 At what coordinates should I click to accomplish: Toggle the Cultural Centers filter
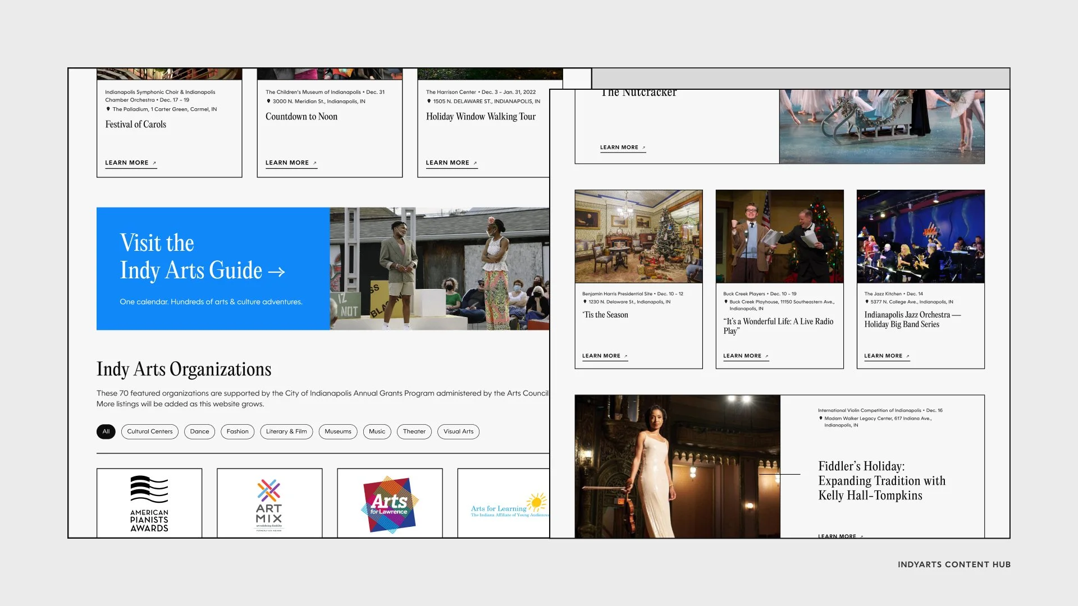[149, 431]
